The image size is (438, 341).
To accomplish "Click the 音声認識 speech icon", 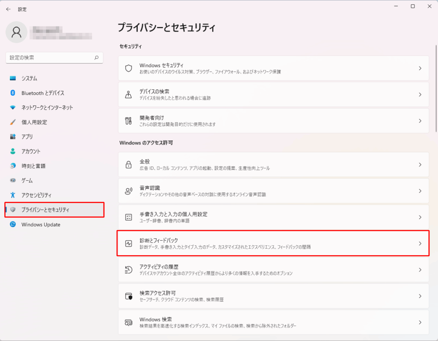I will coord(128,191).
